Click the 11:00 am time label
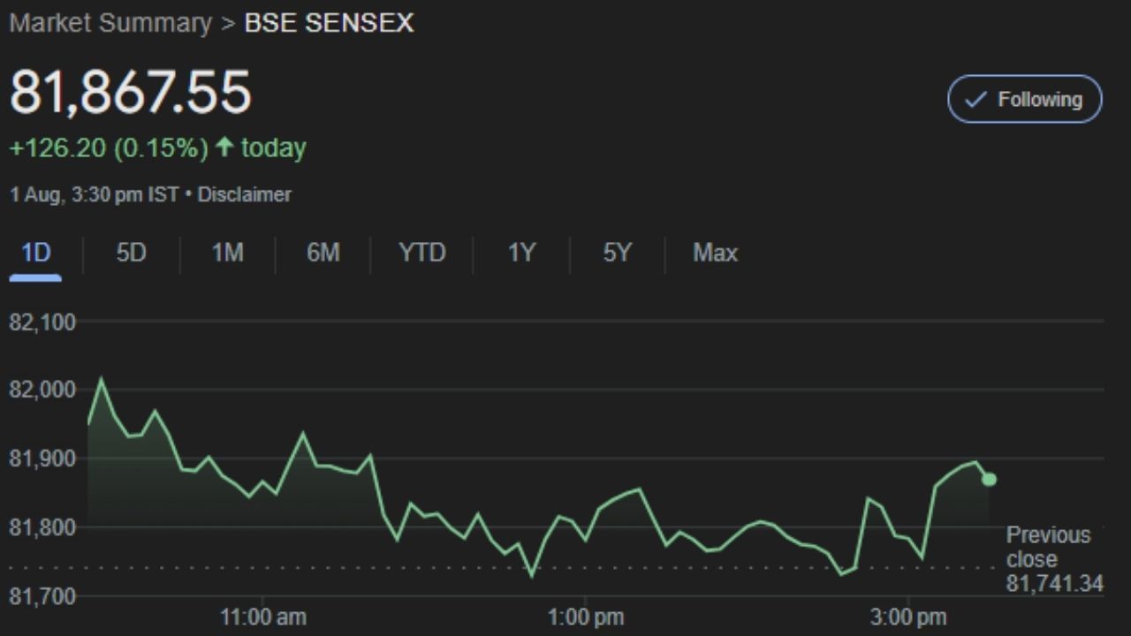The width and height of the screenshot is (1131, 636). coord(263,617)
